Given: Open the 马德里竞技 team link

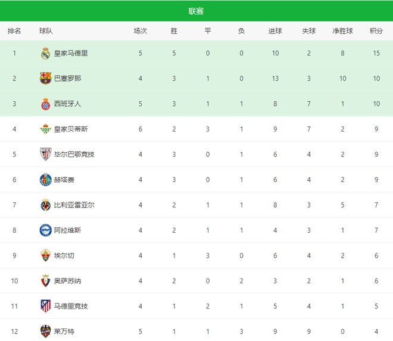Looking at the screenshot, I should click(x=71, y=306).
